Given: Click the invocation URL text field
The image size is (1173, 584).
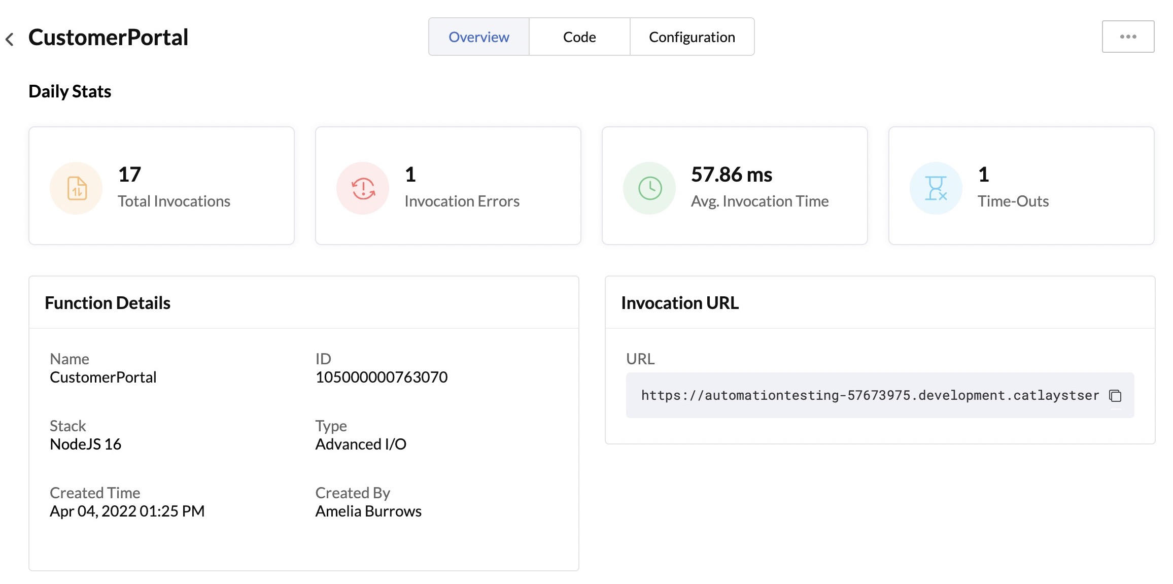Looking at the screenshot, I should 870,396.
